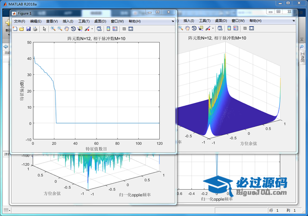Click the Open File folder icon in Figure 1
This screenshot has width=308, height=216.
tap(22, 29)
